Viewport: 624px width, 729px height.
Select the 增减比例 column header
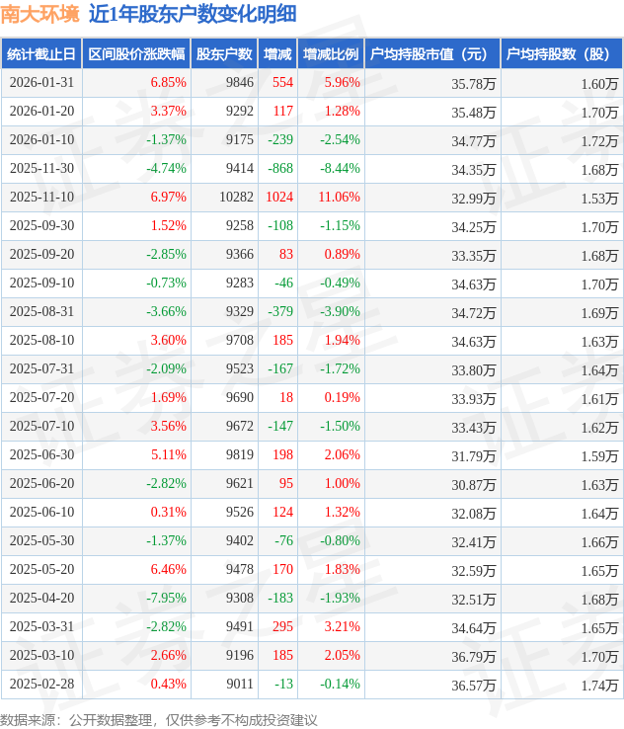pyautogui.click(x=330, y=54)
